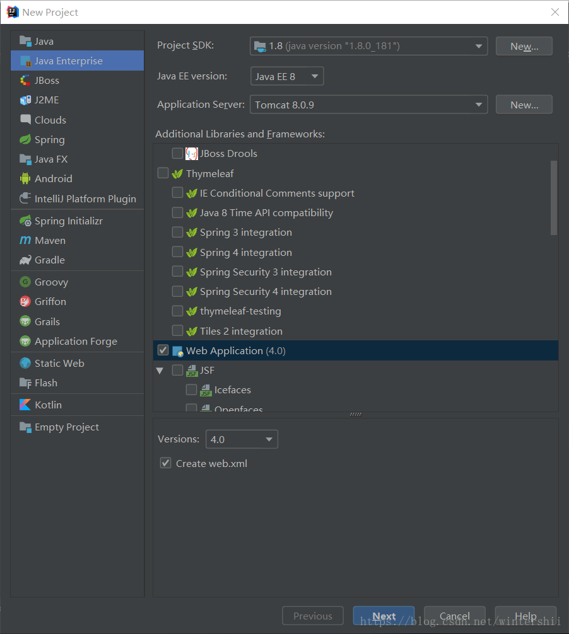Click the Spring Initializr icon
This screenshot has height=634, width=569.
click(25, 221)
